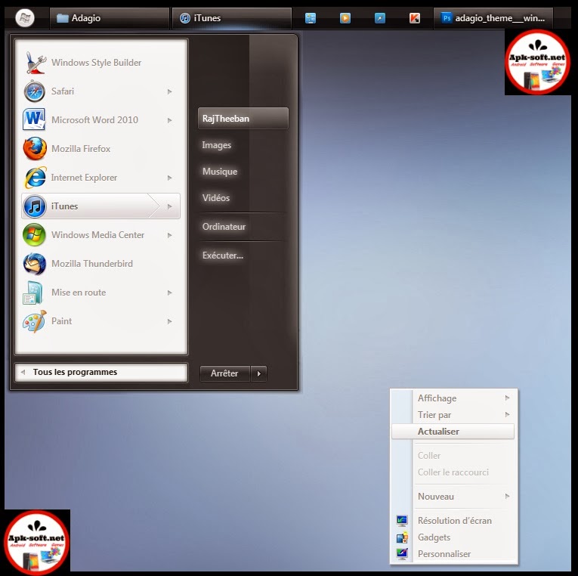This screenshot has height=576, width=578.
Task: Open Ordinateur in the Start menu
Action: 224,227
